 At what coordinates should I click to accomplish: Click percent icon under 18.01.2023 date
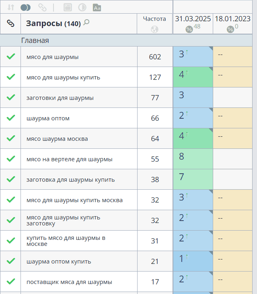click(230, 29)
